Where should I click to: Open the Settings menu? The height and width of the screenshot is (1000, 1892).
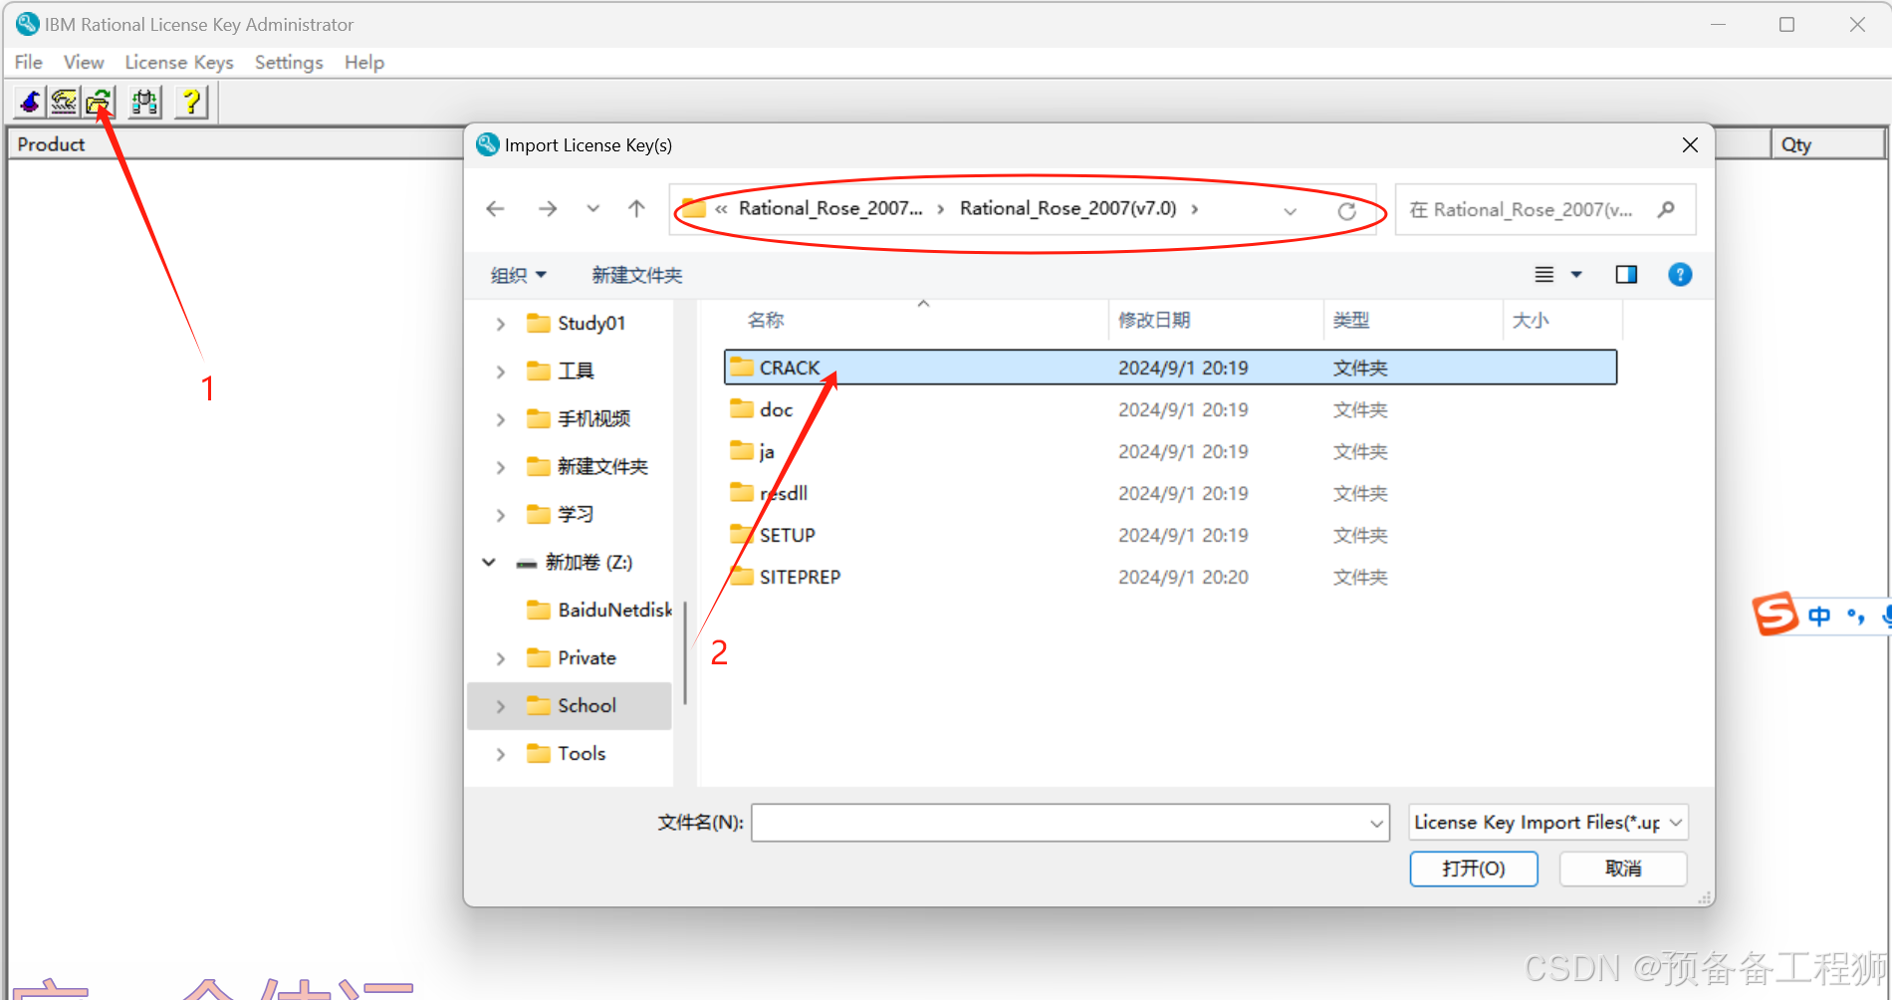pyautogui.click(x=289, y=62)
